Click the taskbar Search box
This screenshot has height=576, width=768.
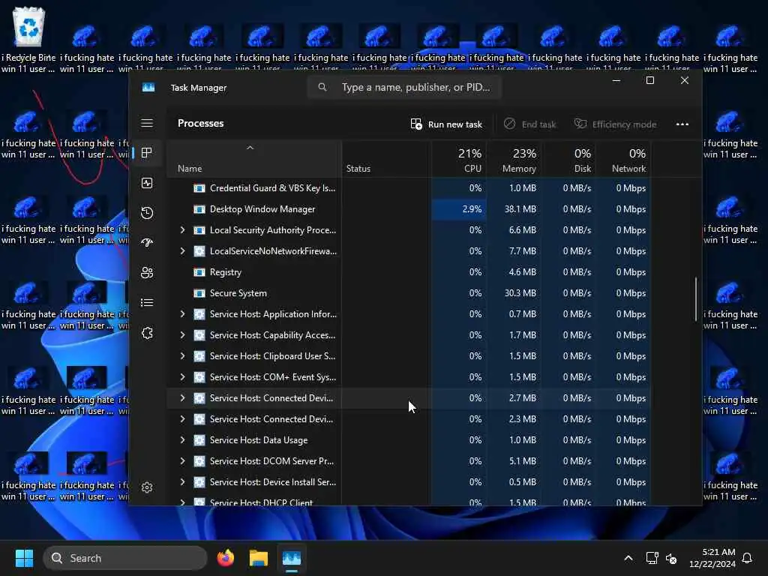125,558
